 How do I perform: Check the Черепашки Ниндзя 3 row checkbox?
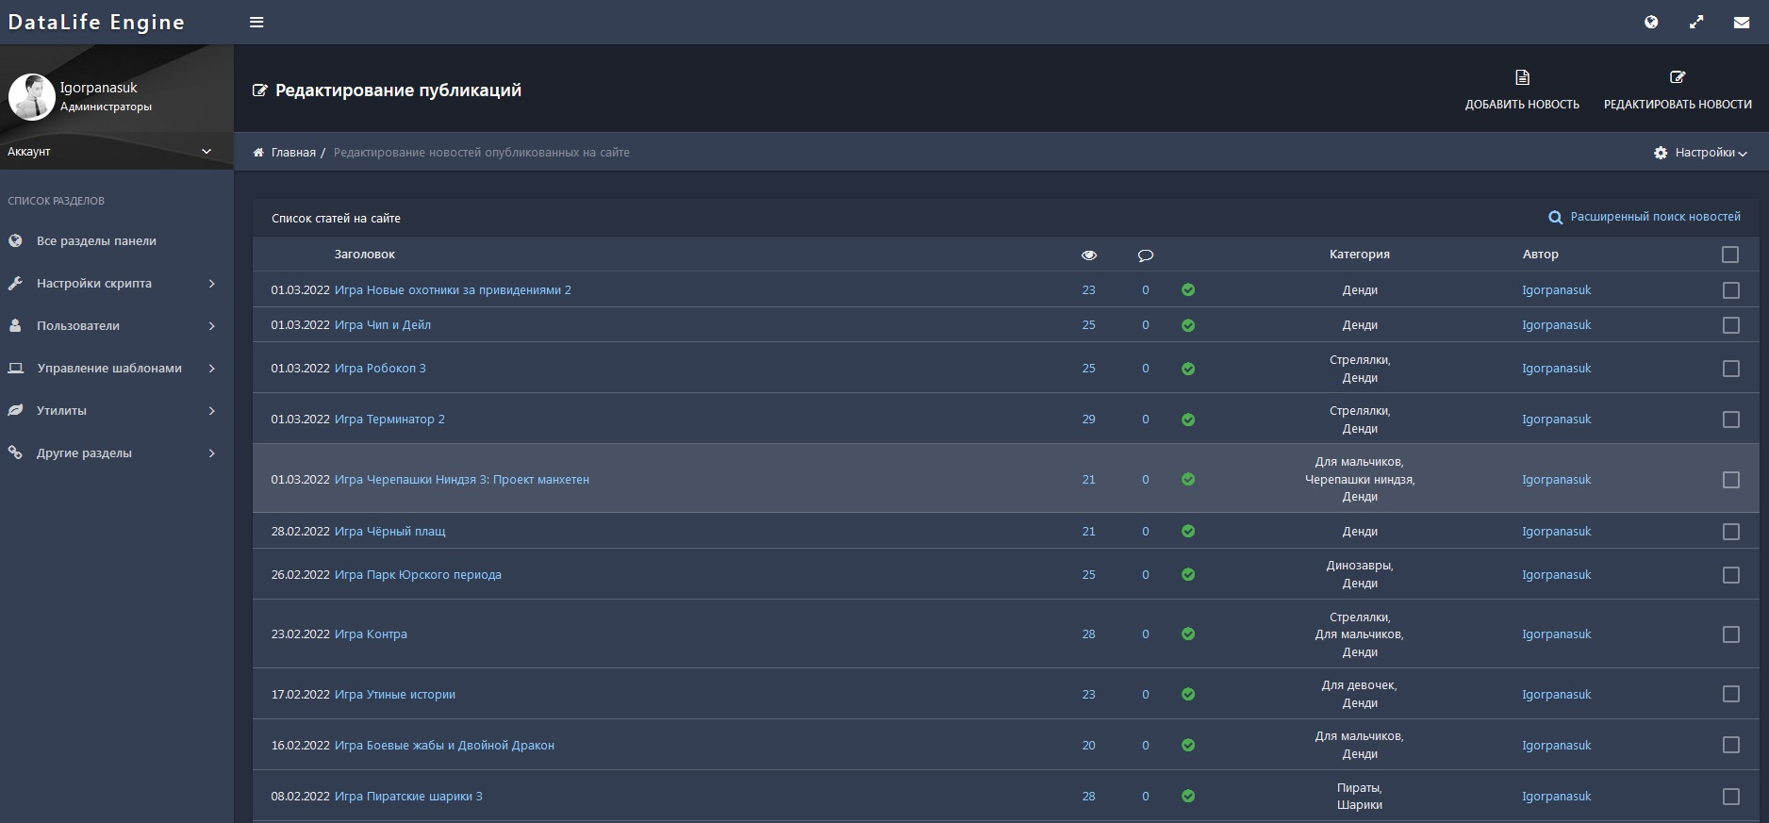[1730, 480]
